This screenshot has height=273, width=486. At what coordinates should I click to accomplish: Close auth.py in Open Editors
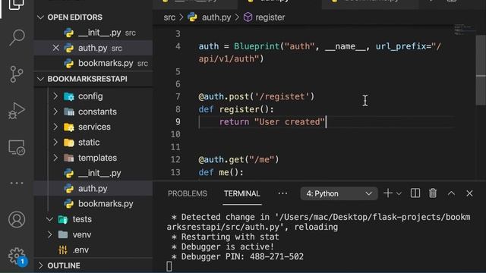(55, 48)
